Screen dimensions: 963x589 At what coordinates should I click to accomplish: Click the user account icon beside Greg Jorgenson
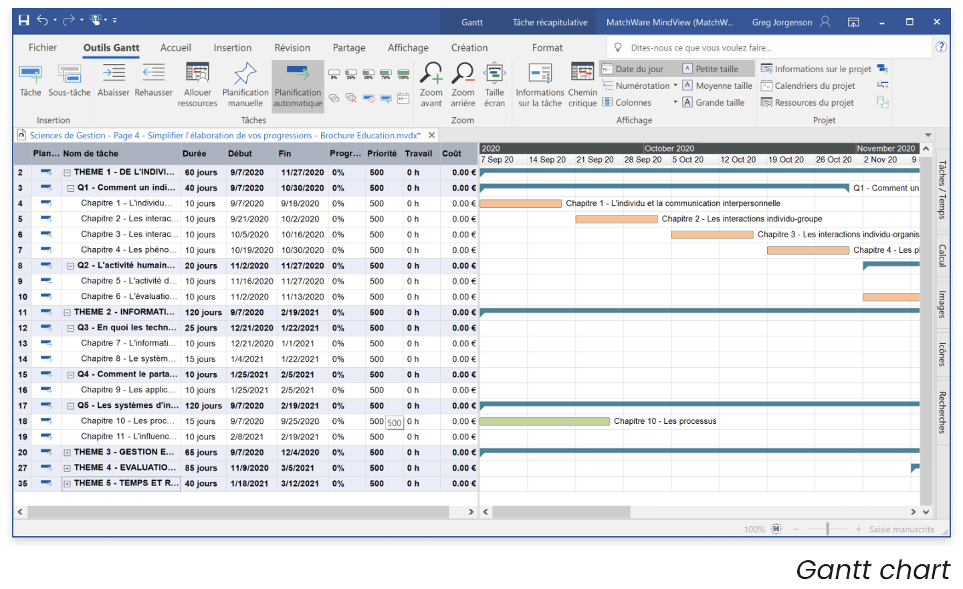pos(825,22)
